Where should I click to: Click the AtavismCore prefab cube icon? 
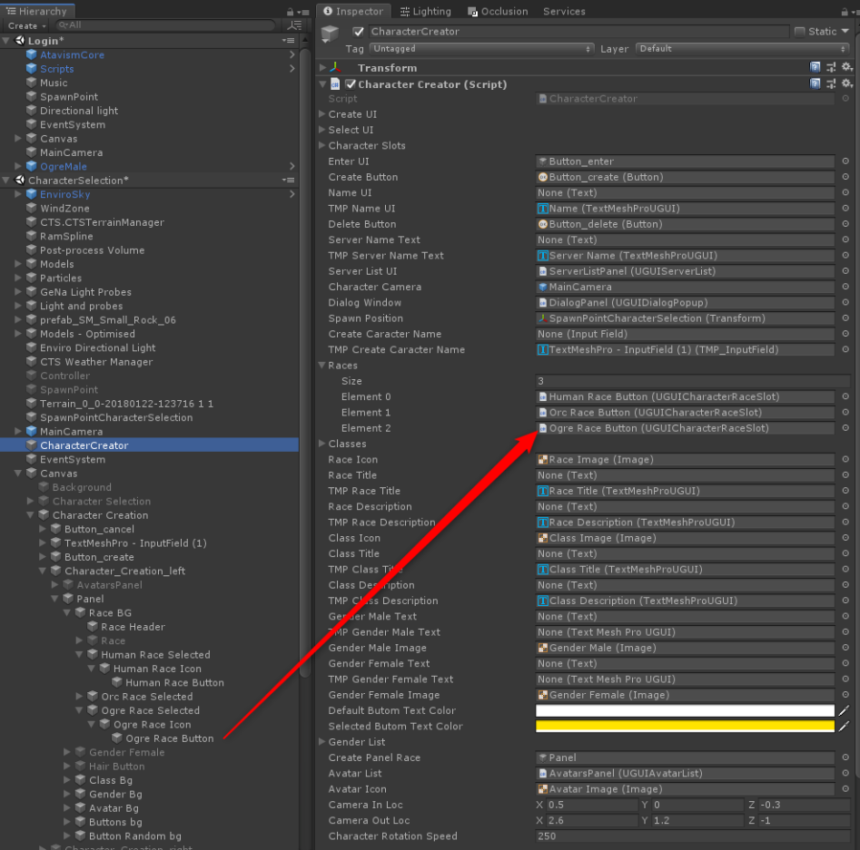point(32,55)
